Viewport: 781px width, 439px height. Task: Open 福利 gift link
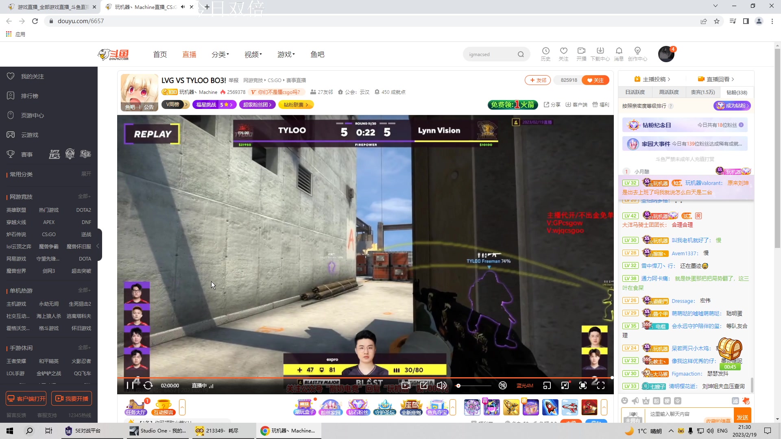(x=601, y=105)
